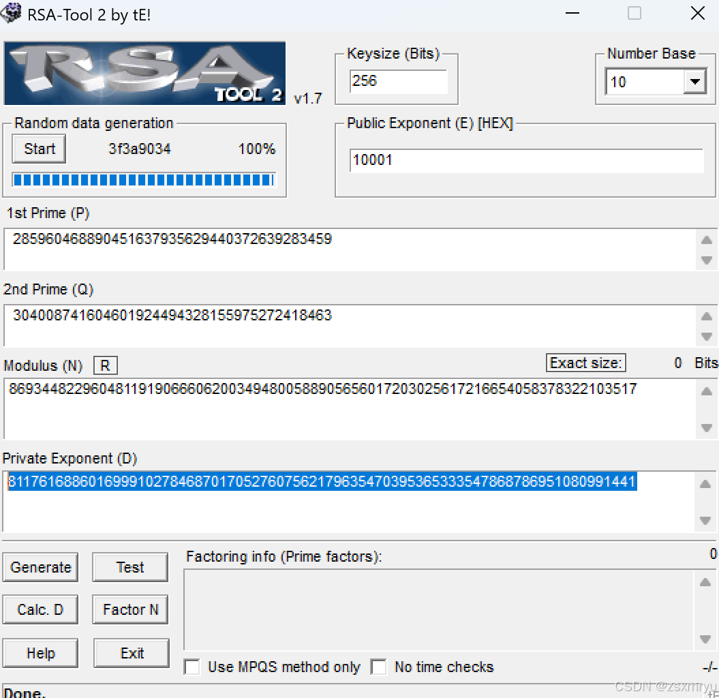Click the Generate button
719x698 pixels.
point(40,567)
